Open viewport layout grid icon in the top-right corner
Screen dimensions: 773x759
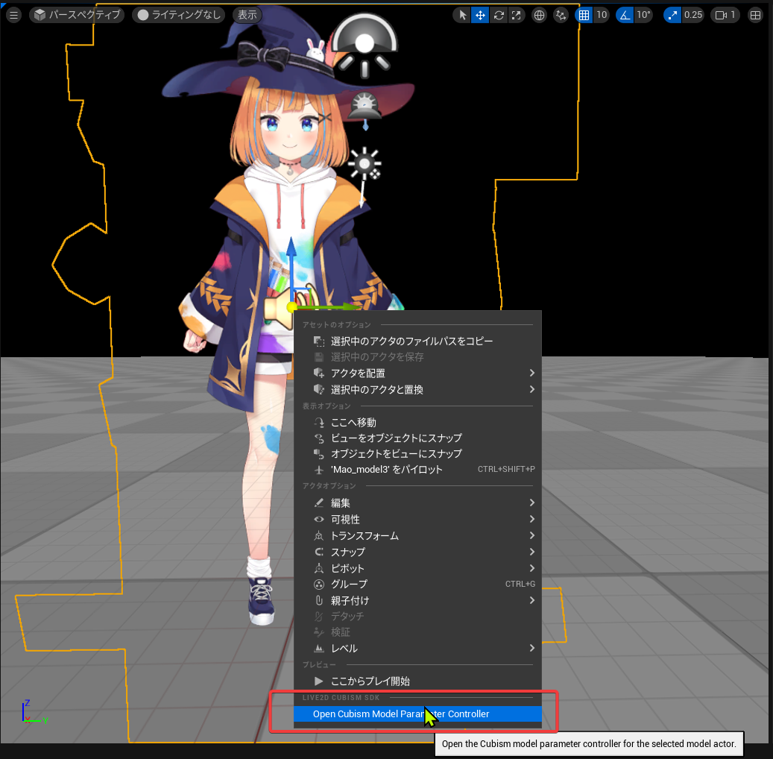(755, 16)
